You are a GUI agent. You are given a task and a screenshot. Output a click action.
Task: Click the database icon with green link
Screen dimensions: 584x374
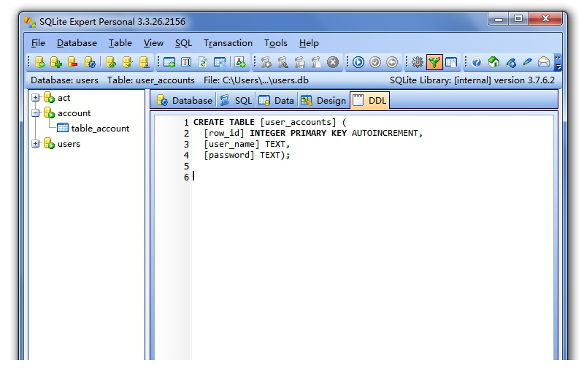point(111,62)
